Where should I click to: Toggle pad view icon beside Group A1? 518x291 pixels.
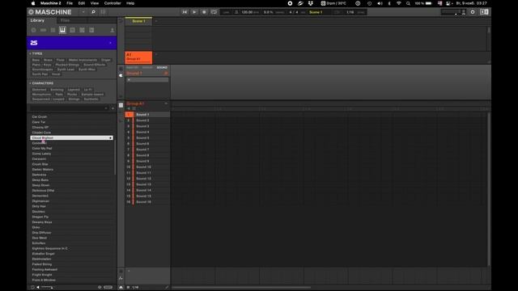(121, 105)
